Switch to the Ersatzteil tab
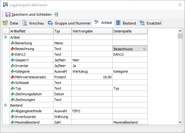The image size is (185, 133). 150,23
